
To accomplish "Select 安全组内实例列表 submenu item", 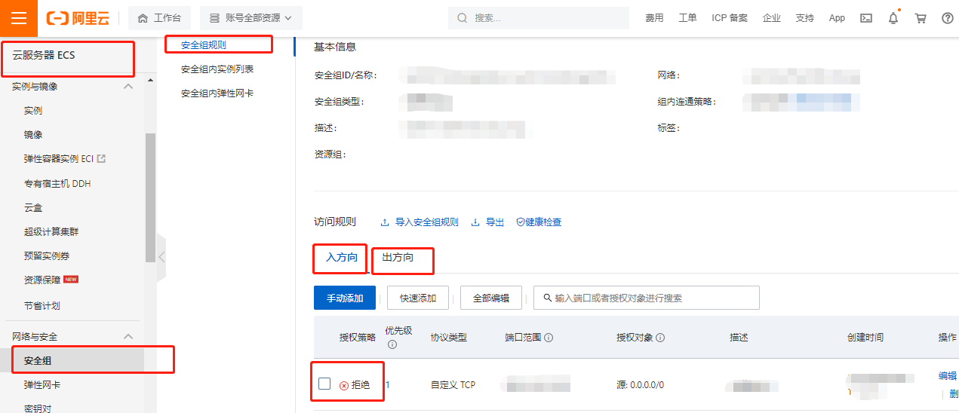I will [217, 69].
